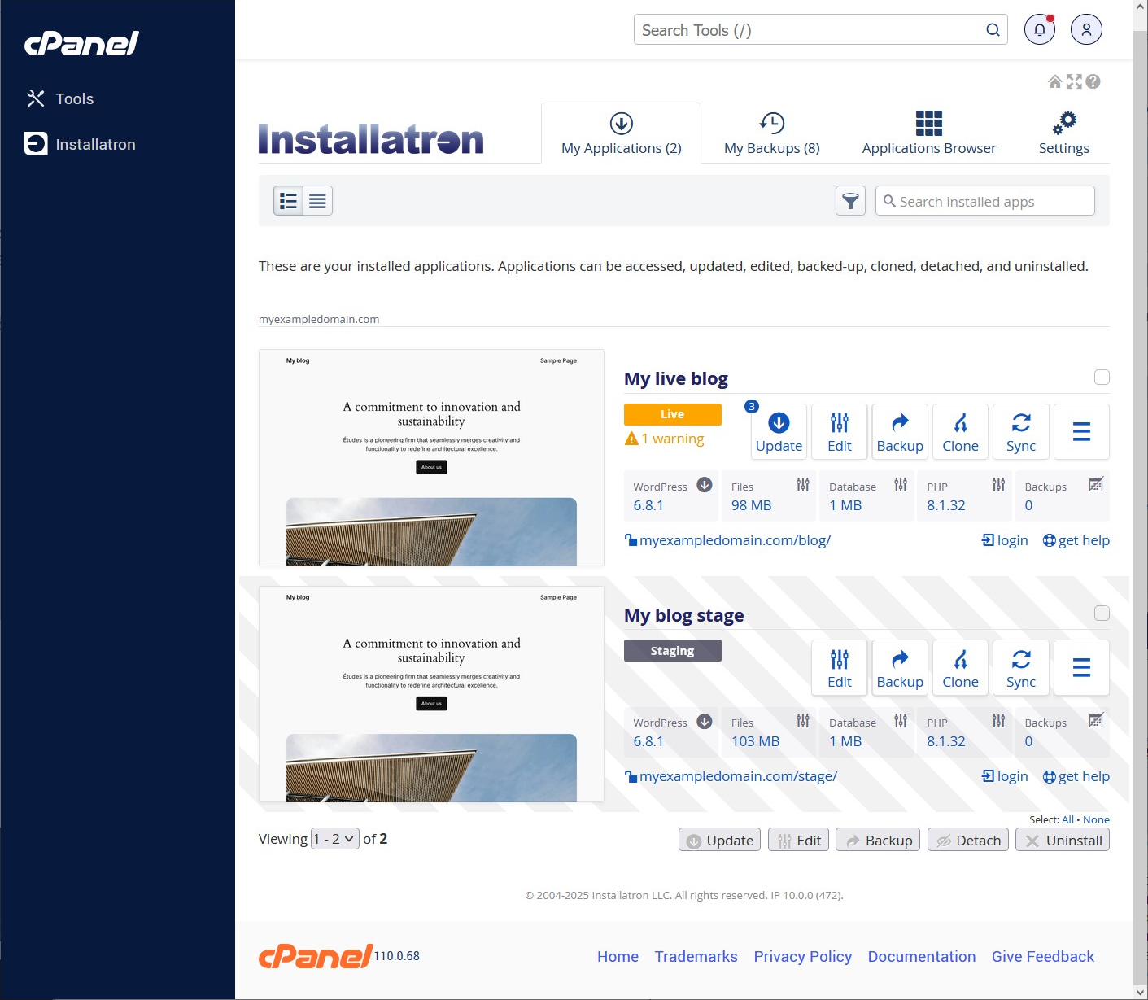Click WordPress update icon for live blog
Image resolution: width=1148 pixels, height=1000 pixels.
pyautogui.click(x=705, y=485)
